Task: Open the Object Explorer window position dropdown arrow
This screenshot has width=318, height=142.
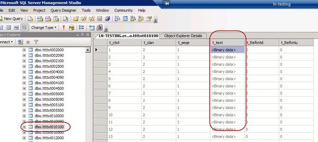Action: point(77,35)
